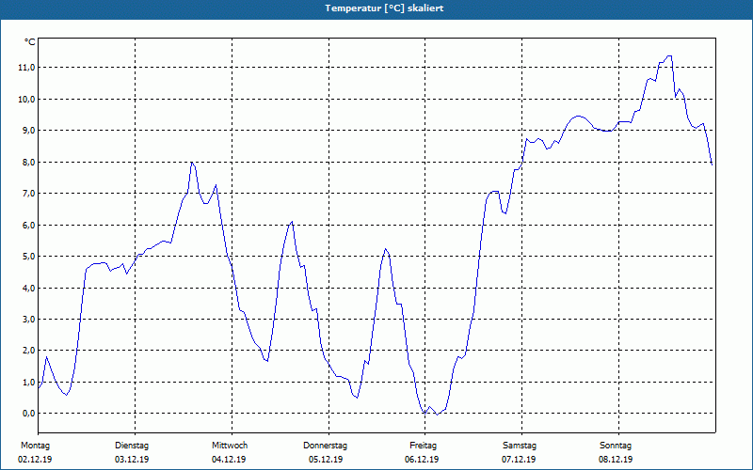This screenshot has height=470, width=753.
Task: Click the 0,0 axis value
Action: coord(27,414)
